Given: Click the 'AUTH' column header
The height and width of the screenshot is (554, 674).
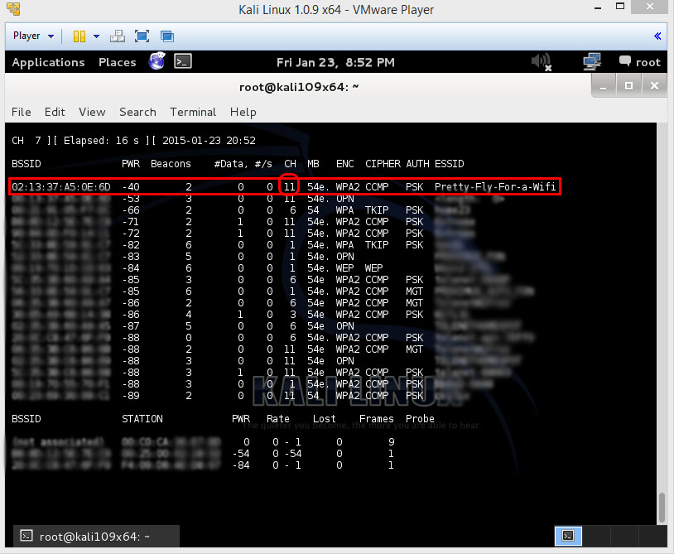Looking at the screenshot, I should point(417,164).
